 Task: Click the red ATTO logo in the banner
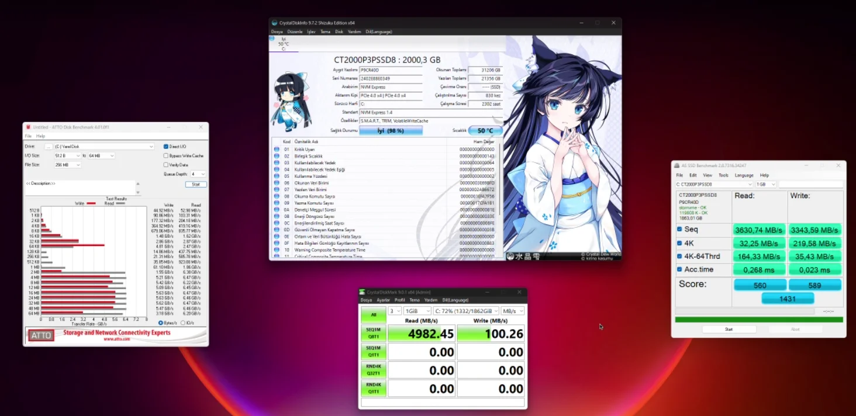41,335
